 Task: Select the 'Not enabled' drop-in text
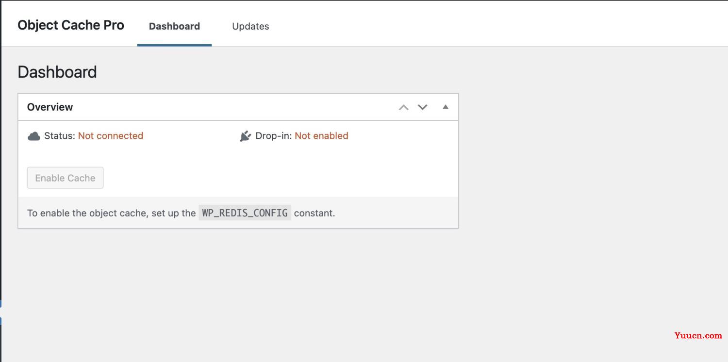pyautogui.click(x=321, y=136)
